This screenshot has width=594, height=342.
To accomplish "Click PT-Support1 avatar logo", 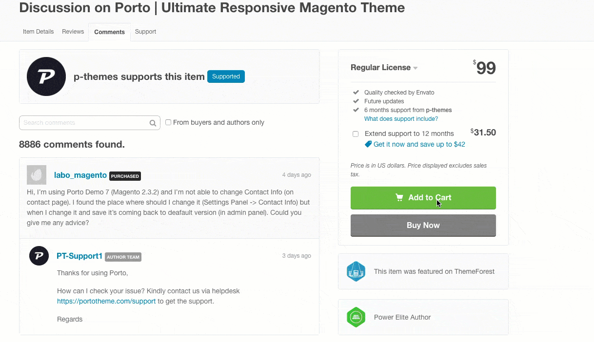I will pyautogui.click(x=39, y=256).
